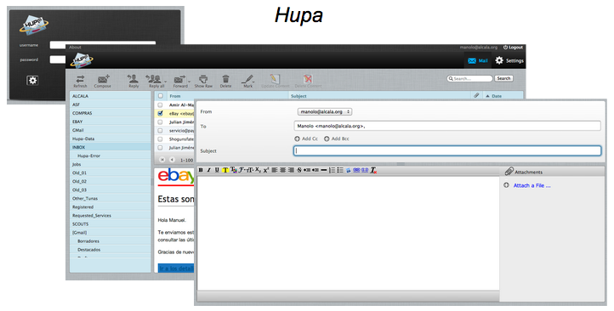Screen dimensions: 614x311
Task: Open the Settings gear in header
Action: tap(499, 60)
